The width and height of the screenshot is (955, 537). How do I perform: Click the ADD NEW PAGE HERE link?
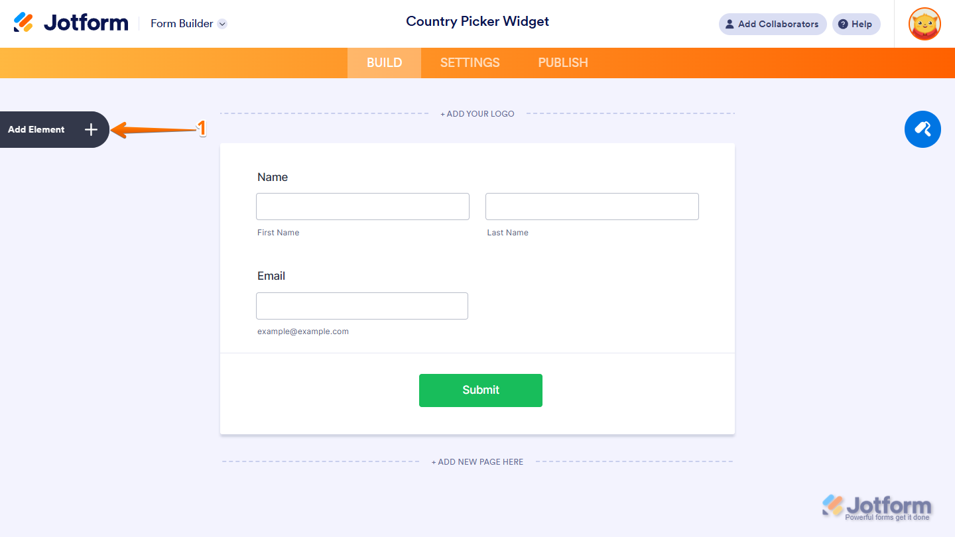[477, 461]
